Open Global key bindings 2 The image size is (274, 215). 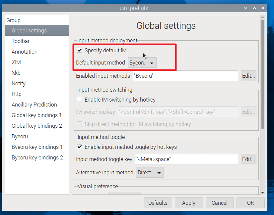pos(37,126)
